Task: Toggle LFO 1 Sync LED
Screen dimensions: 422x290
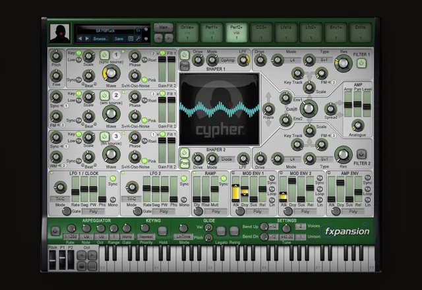Action: click(x=113, y=179)
